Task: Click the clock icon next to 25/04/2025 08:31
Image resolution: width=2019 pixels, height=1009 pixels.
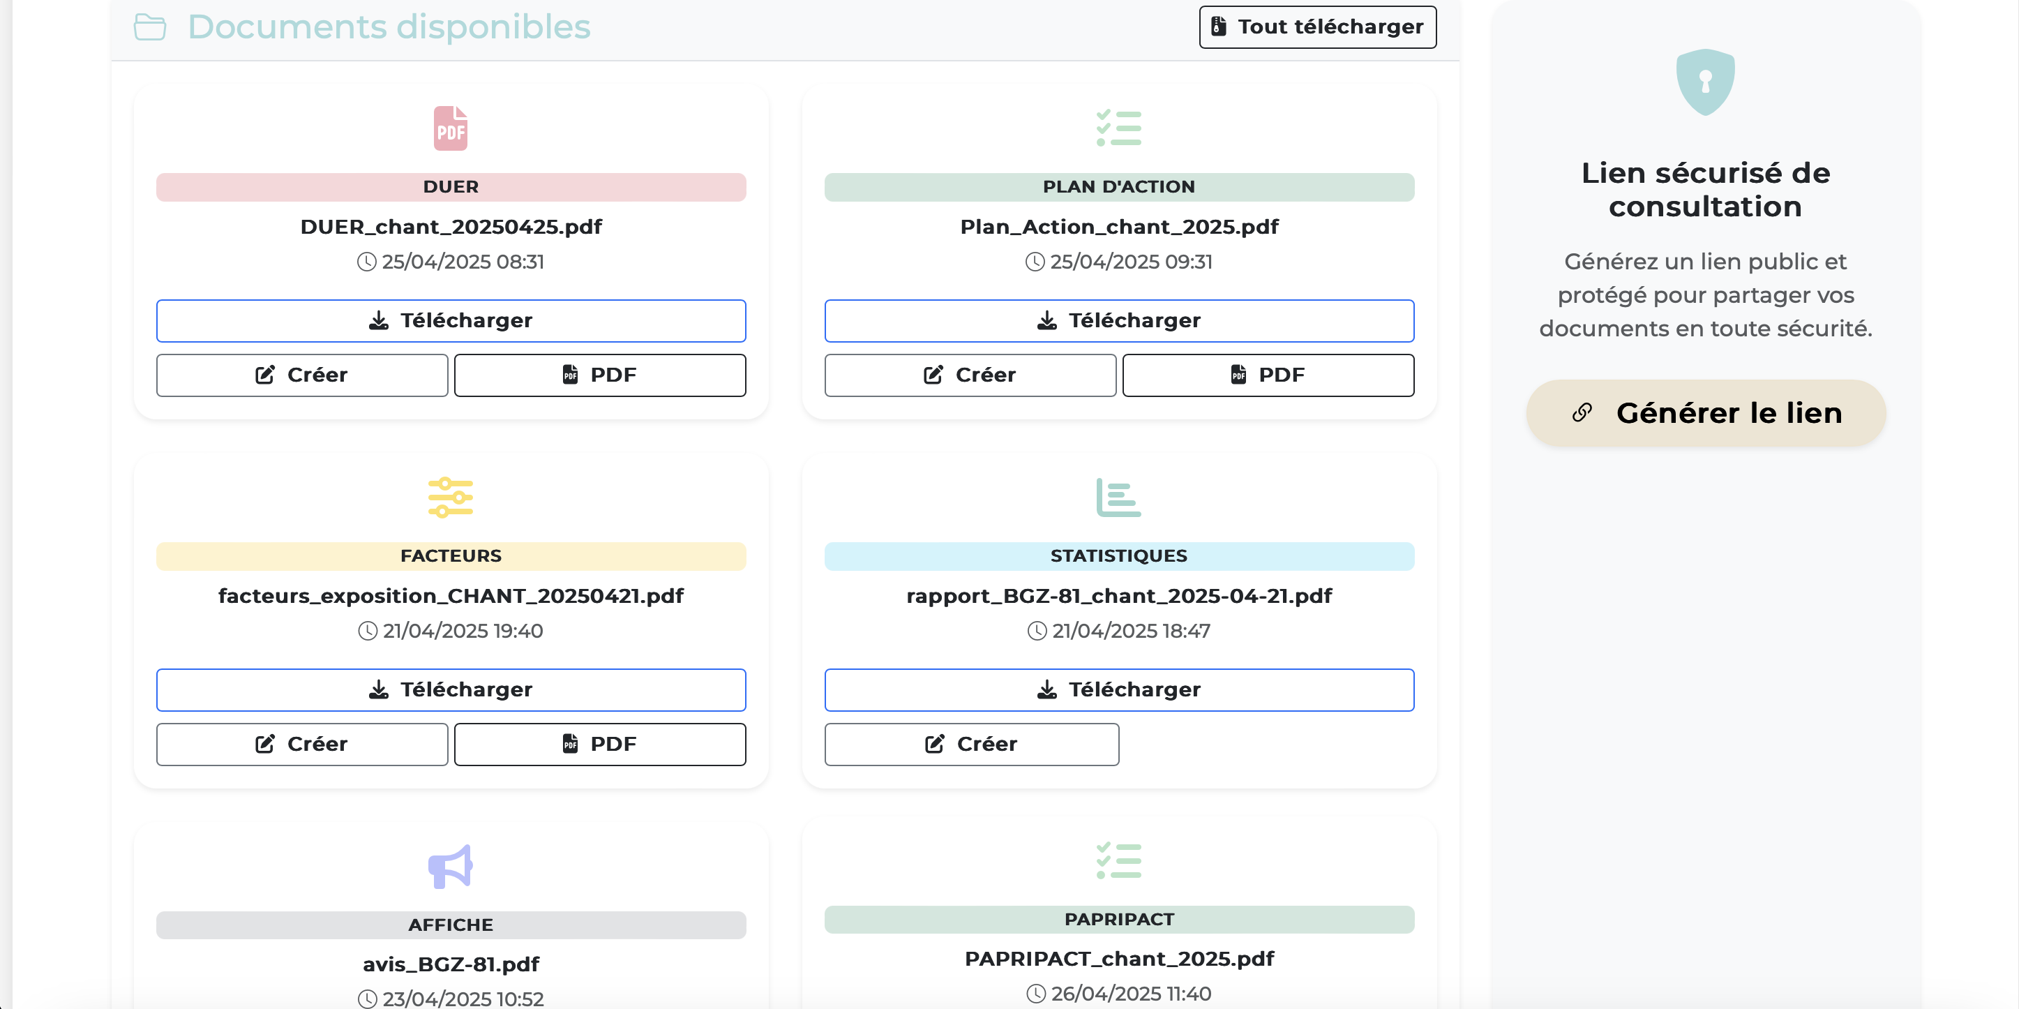Action: click(x=367, y=262)
